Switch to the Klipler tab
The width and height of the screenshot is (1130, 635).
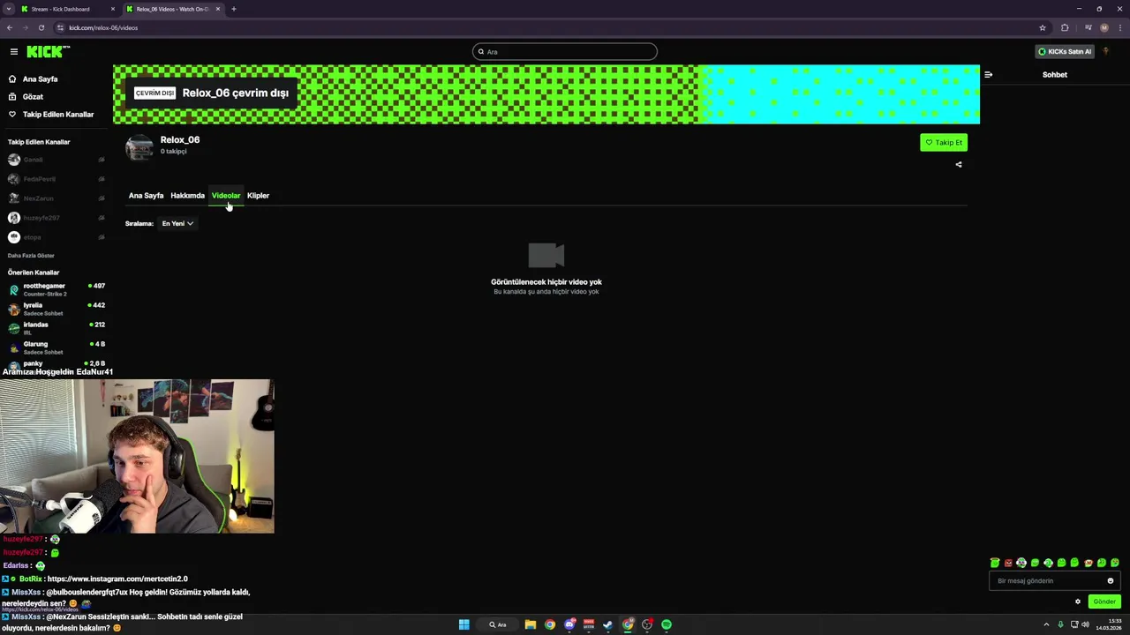tap(258, 196)
